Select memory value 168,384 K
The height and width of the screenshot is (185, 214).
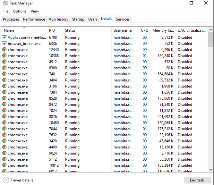(166, 165)
